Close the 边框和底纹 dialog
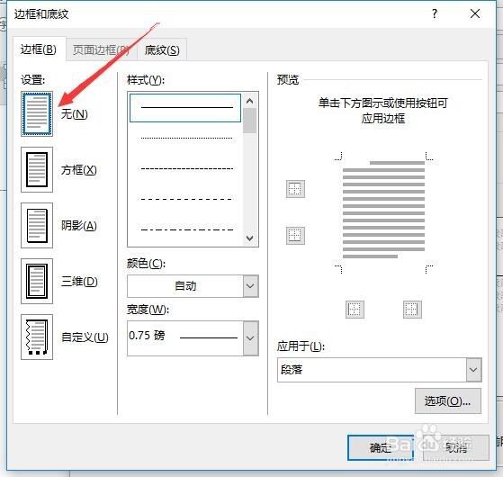Image resolution: width=503 pixels, height=477 pixels. [x=475, y=13]
